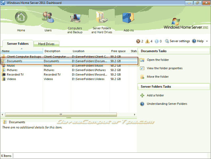Click the critical alerts red icon
This screenshot has height=159, width=211.
[138, 41]
